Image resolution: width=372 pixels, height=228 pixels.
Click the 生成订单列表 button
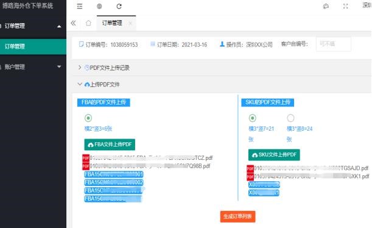click(x=237, y=216)
